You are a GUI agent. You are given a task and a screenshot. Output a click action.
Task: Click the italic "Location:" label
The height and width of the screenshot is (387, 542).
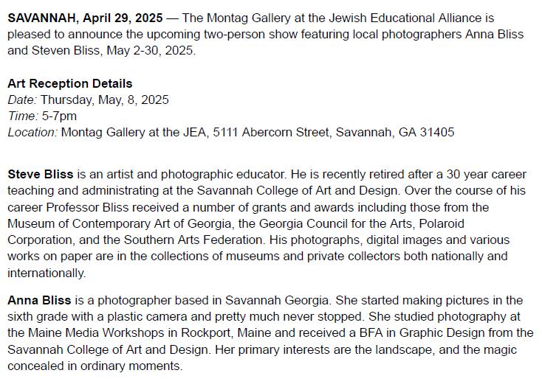point(32,133)
